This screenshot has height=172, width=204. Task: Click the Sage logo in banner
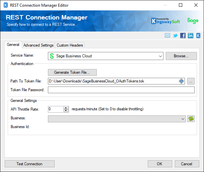pos(193,21)
